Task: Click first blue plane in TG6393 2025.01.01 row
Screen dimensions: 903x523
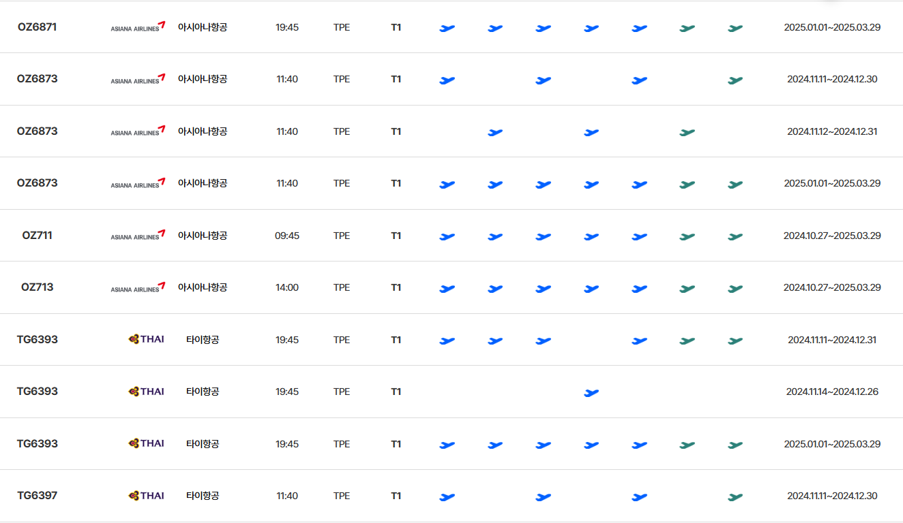Action: tap(447, 445)
